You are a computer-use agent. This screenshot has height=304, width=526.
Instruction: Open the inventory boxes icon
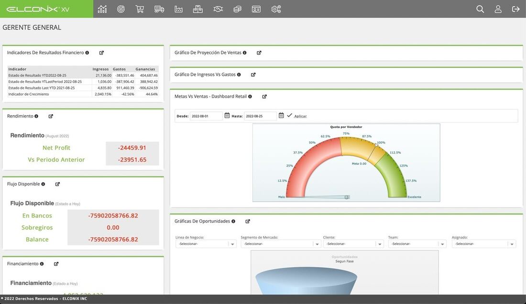[x=197, y=9]
